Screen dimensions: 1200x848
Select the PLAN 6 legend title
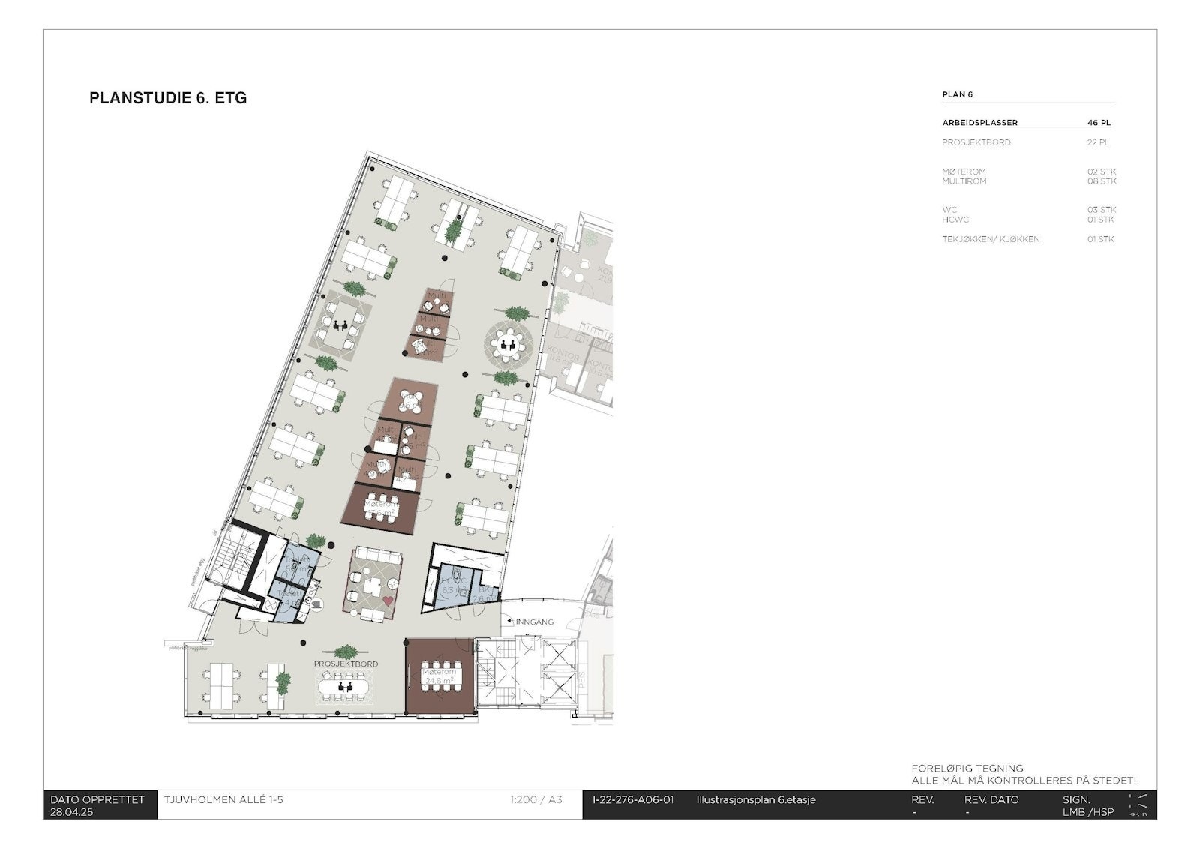point(958,94)
